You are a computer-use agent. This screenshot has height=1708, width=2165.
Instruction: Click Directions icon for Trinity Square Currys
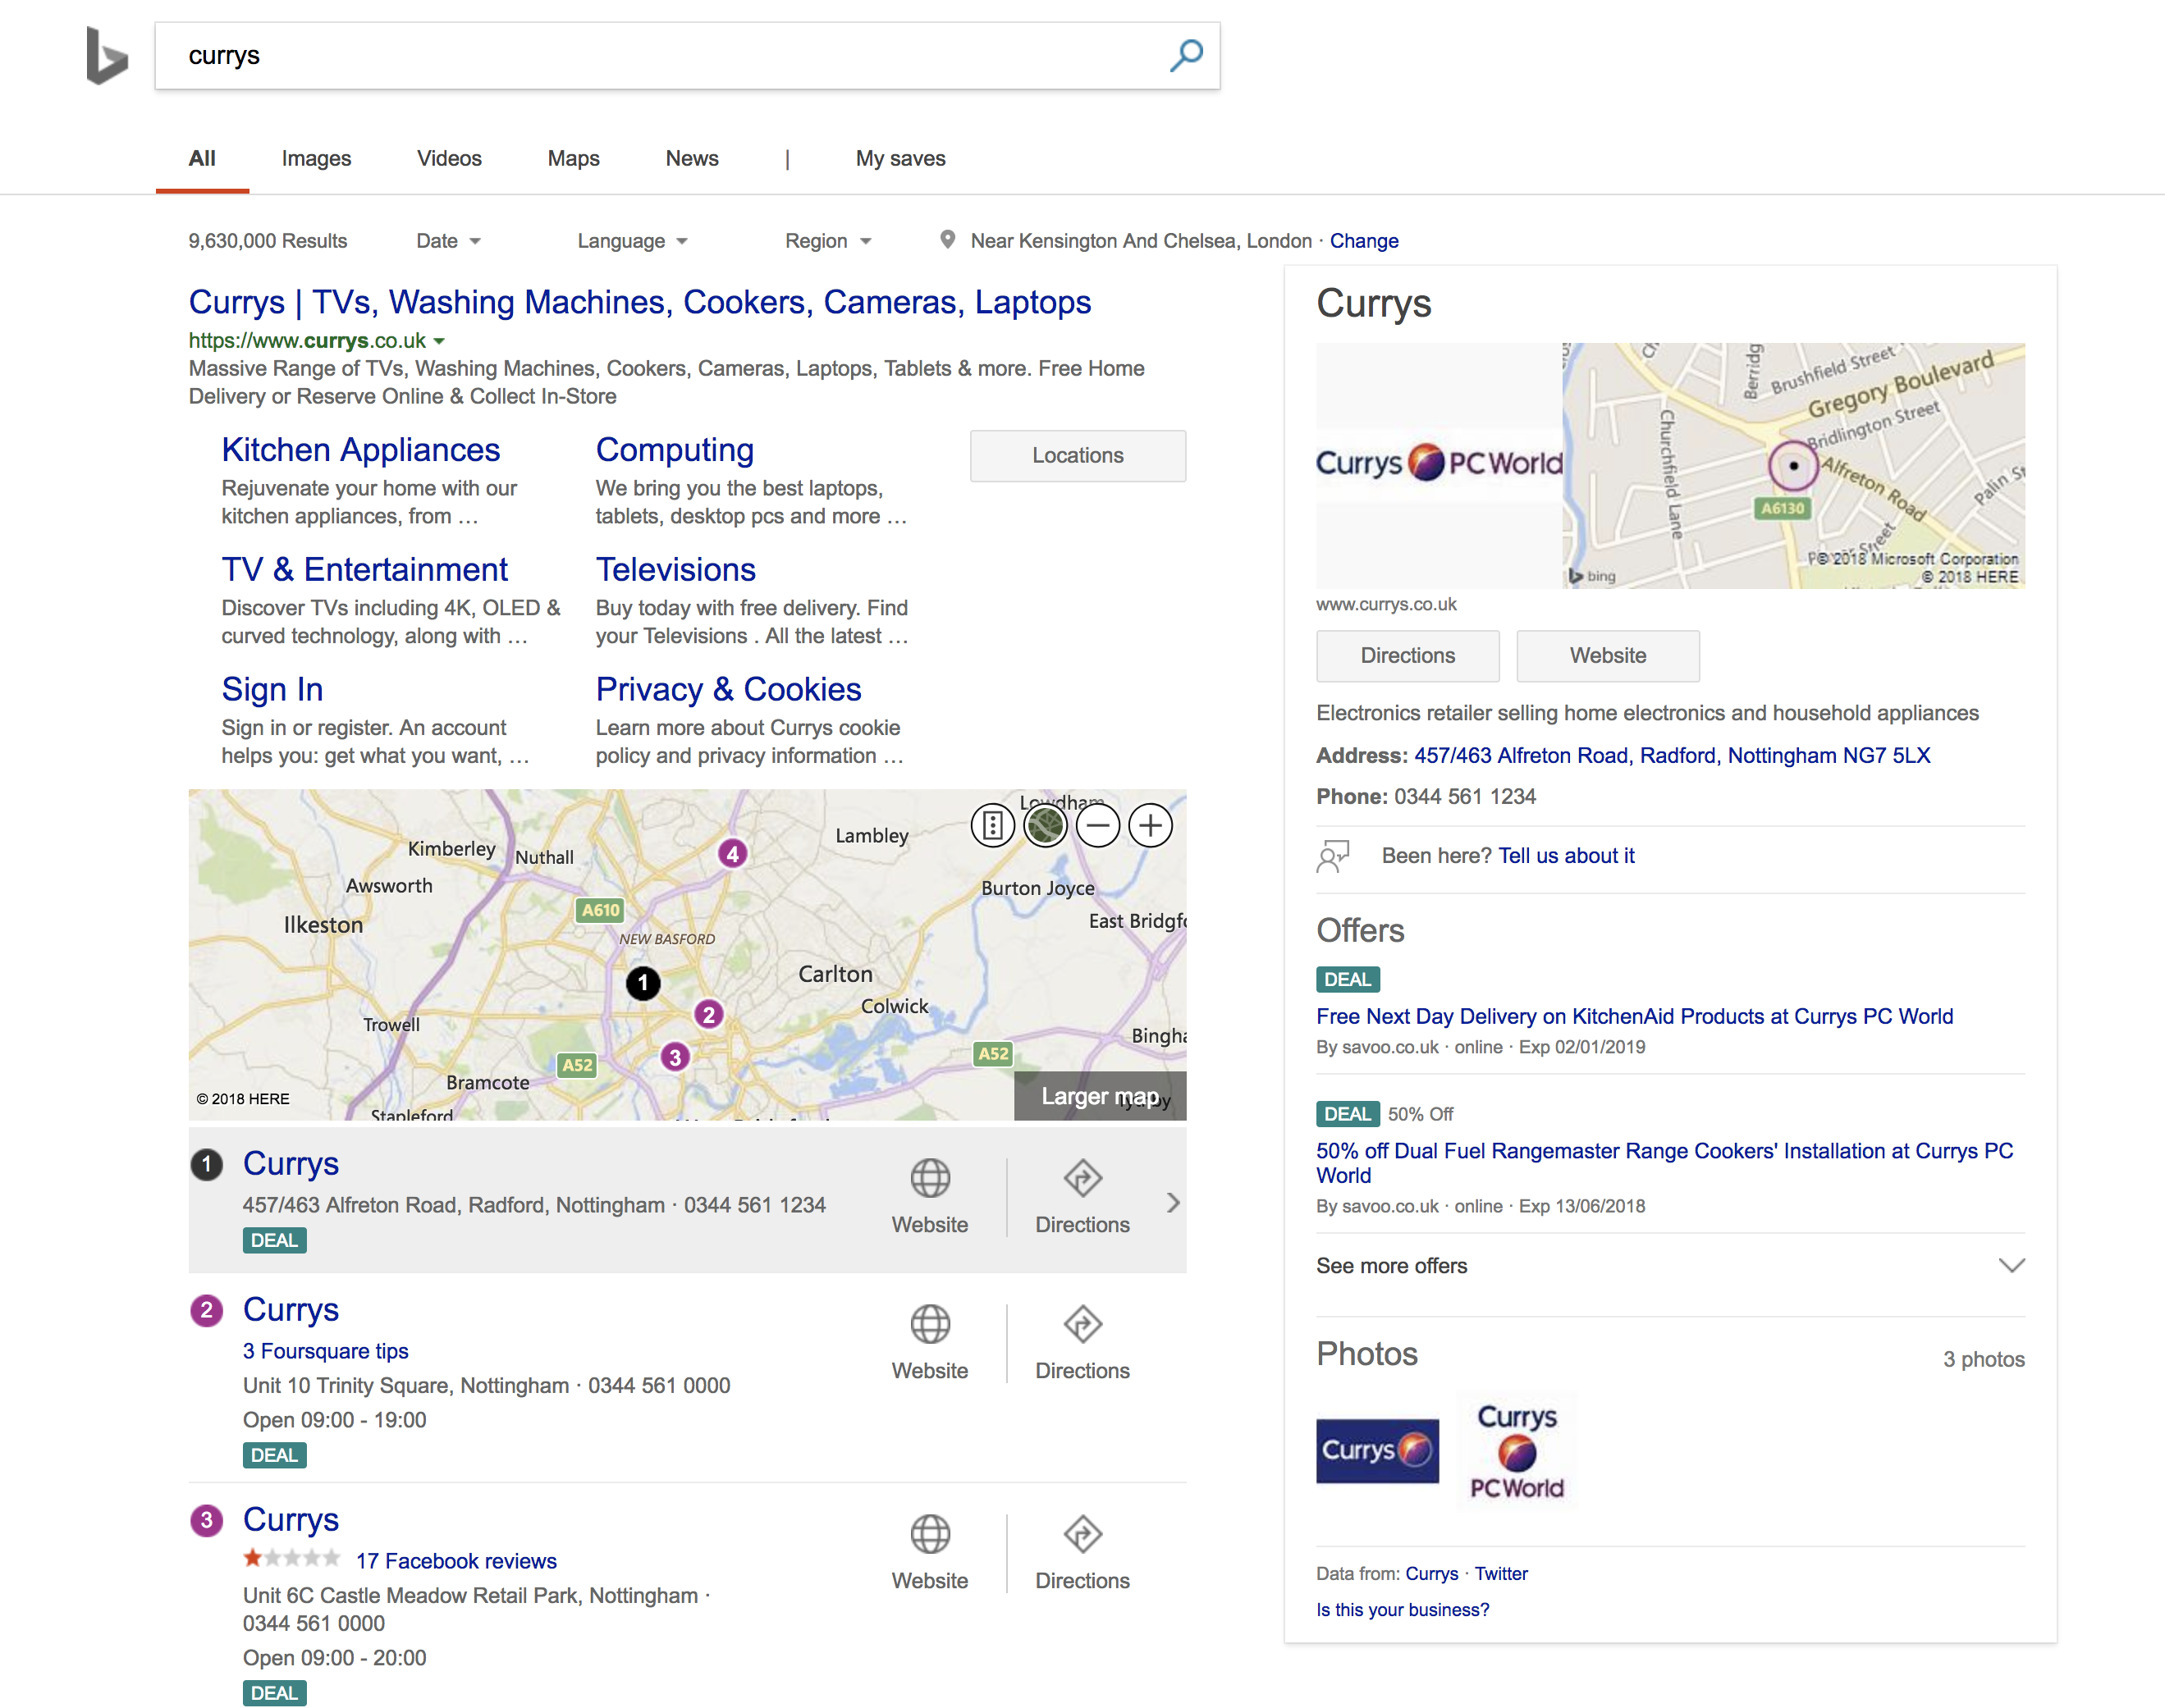click(1082, 1325)
